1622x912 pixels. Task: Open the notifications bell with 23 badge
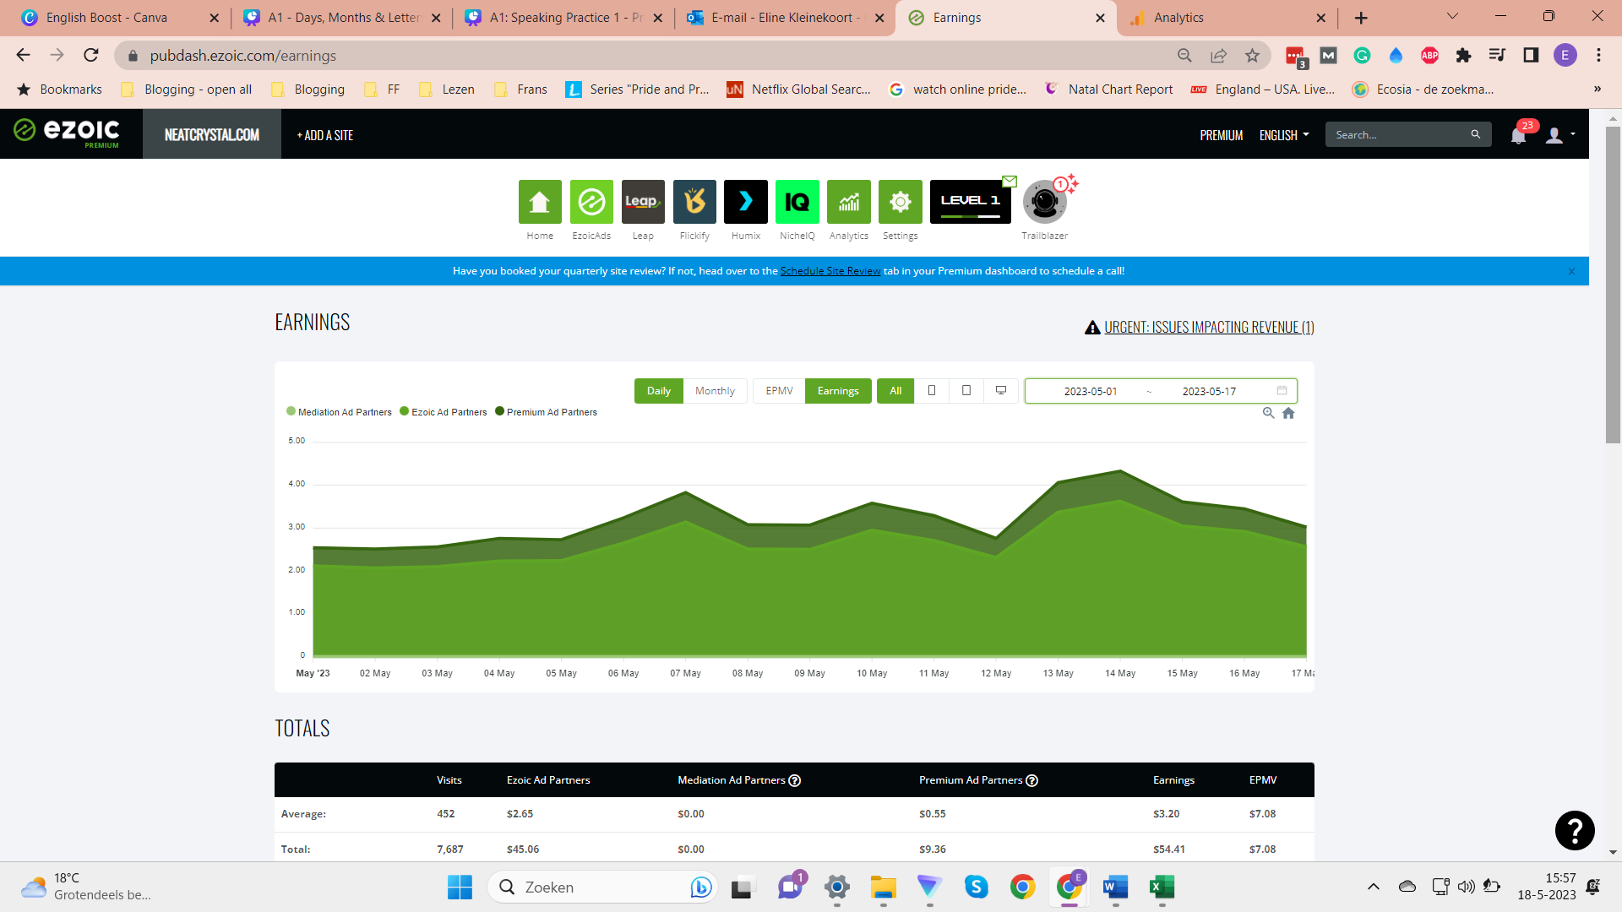(x=1519, y=135)
